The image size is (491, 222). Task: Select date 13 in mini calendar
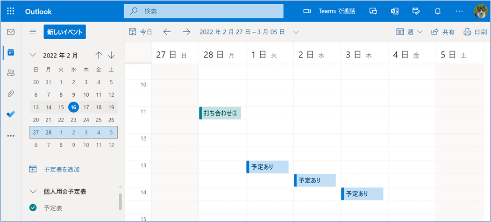coord(36,107)
